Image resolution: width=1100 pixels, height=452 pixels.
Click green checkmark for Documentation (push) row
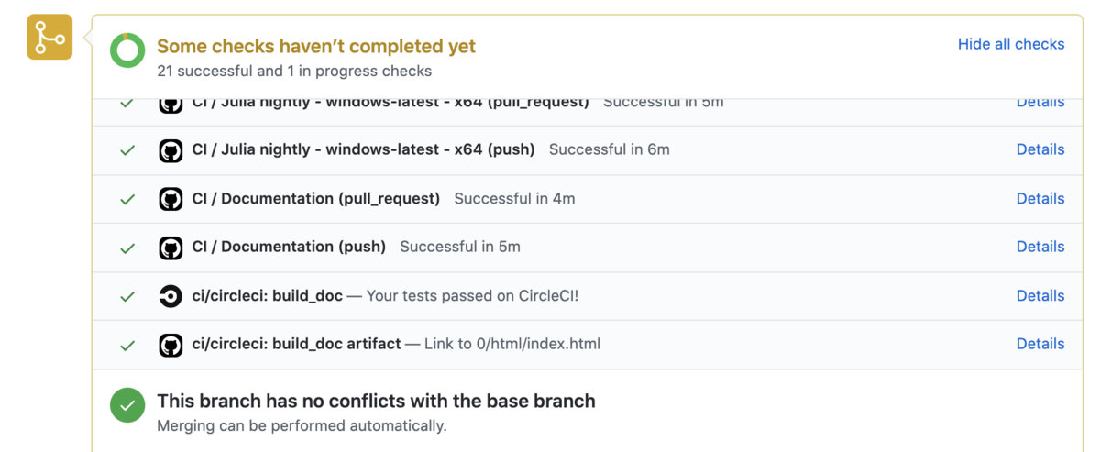[127, 248]
